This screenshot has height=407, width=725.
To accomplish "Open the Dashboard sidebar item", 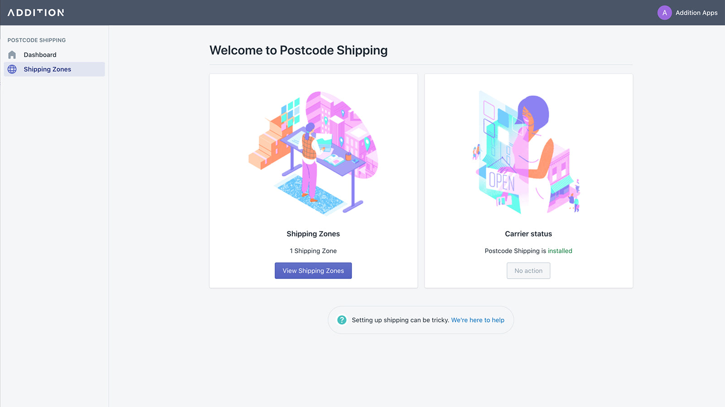I will pyautogui.click(x=40, y=55).
